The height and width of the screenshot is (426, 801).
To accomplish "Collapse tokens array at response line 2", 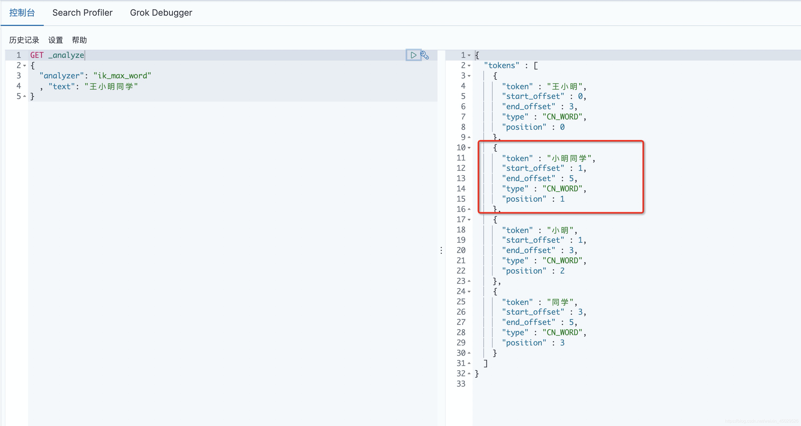I will click(469, 66).
